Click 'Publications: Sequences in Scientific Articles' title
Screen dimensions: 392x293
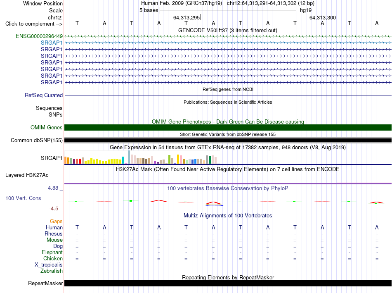tap(228, 102)
